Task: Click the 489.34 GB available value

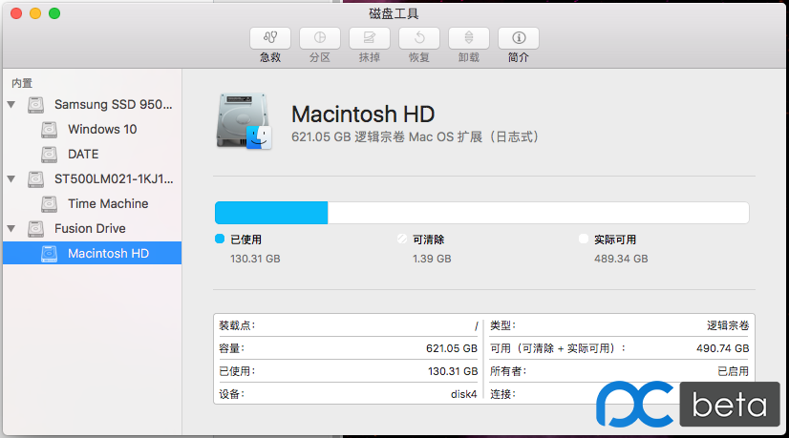Action: pos(621,259)
